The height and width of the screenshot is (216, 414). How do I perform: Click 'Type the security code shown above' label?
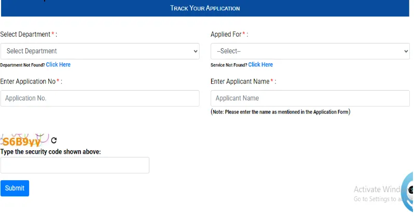51,152
